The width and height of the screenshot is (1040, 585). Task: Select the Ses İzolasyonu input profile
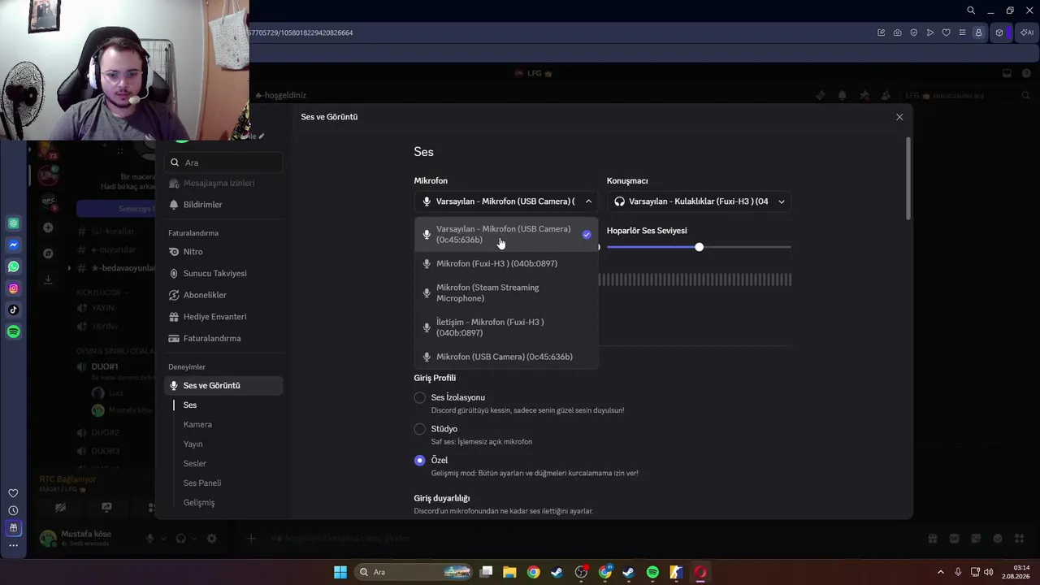pyautogui.click(x=420, y=397)
